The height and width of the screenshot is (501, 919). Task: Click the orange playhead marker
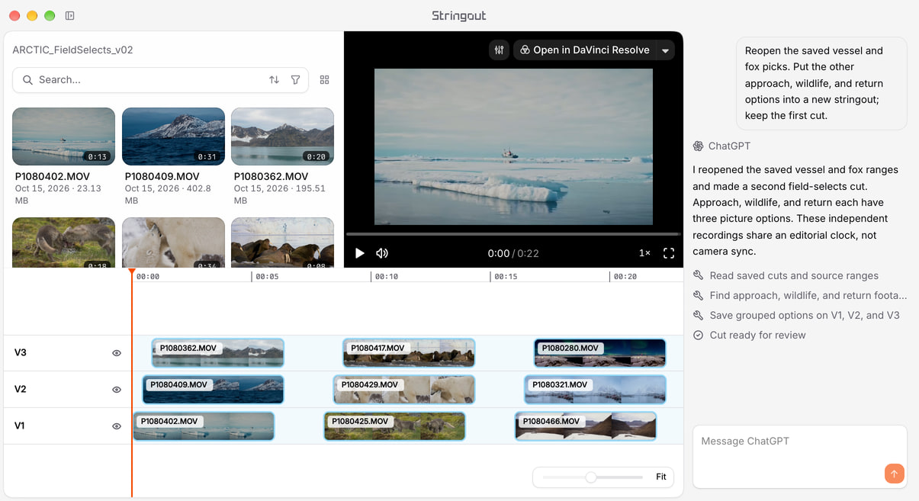pyautogui.click(x=132, y=272)
